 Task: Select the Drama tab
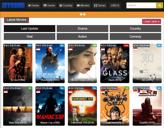[82, 29]
